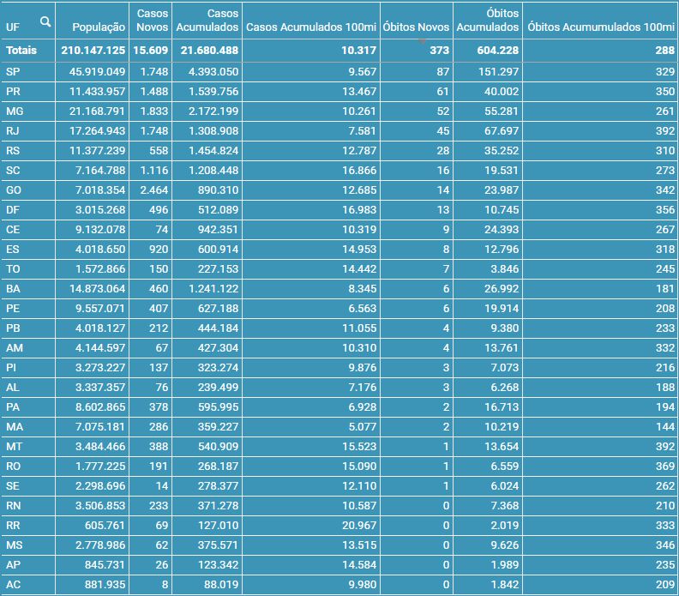Click the search icon in UF header
679x596 pixels.
click(45, 22)
